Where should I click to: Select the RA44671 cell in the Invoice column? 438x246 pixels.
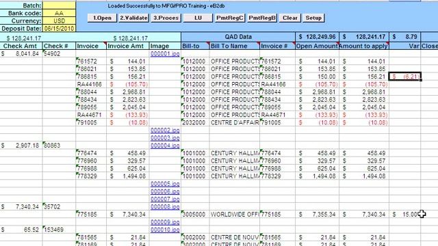point(91,115)
